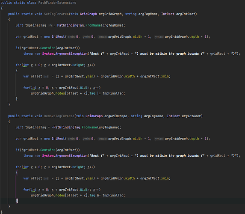
Task: Click the highlighted closing brace on caret line
Action: pyautogui.click(x=17, y=201)
